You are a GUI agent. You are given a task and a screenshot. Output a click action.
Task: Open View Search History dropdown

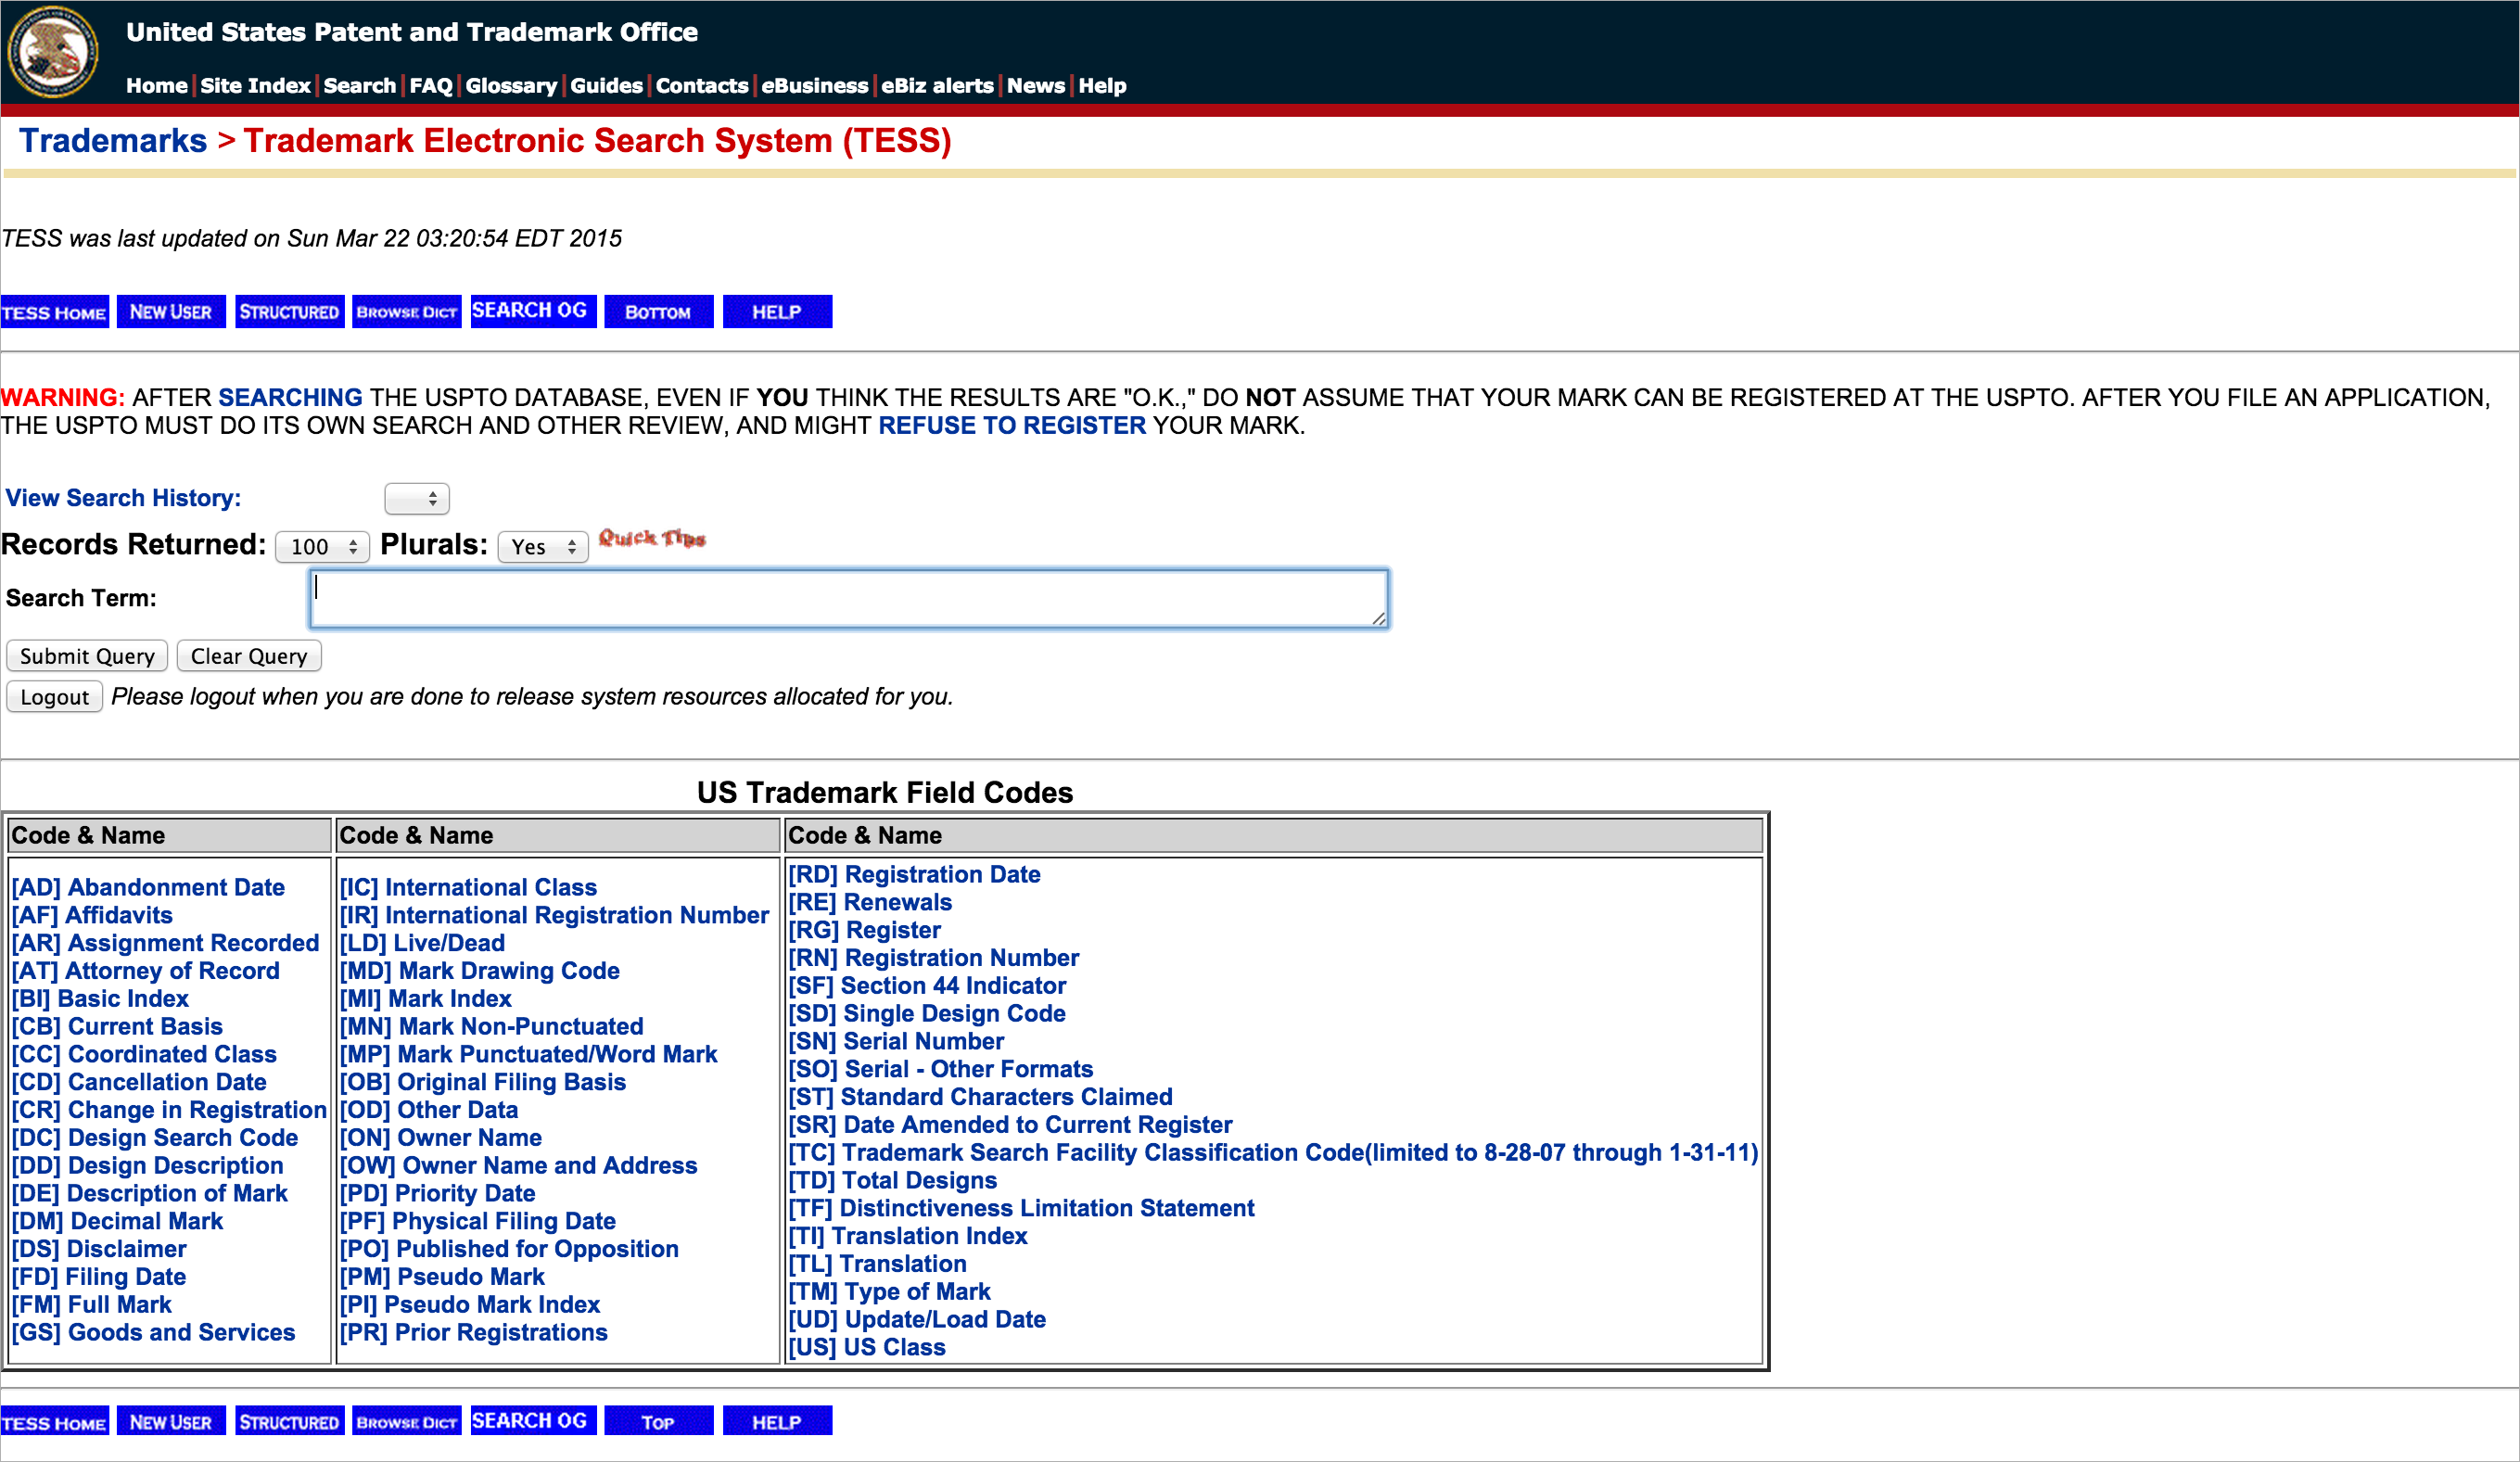pyautogui.click(x=417, y=498)
